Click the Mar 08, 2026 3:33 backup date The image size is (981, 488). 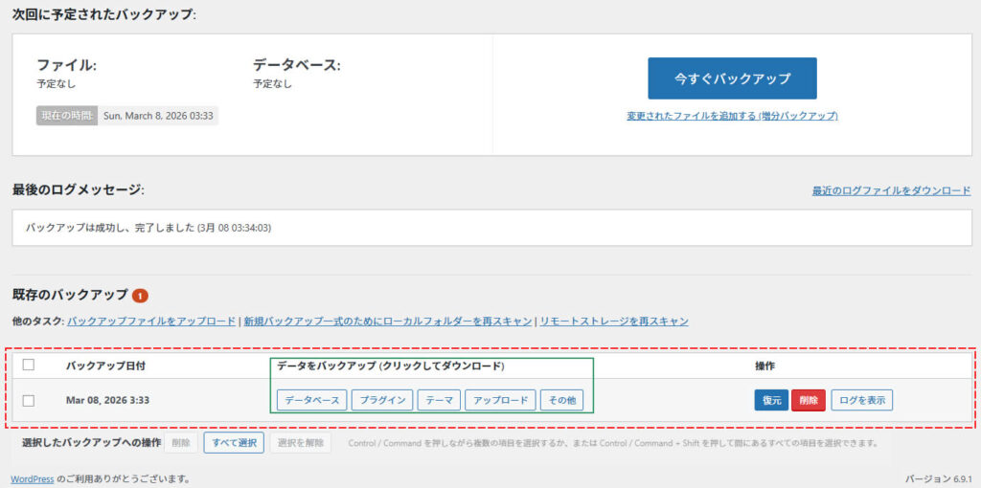point(107,401)
